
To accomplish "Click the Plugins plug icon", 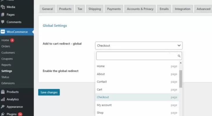I will [3, 114].
